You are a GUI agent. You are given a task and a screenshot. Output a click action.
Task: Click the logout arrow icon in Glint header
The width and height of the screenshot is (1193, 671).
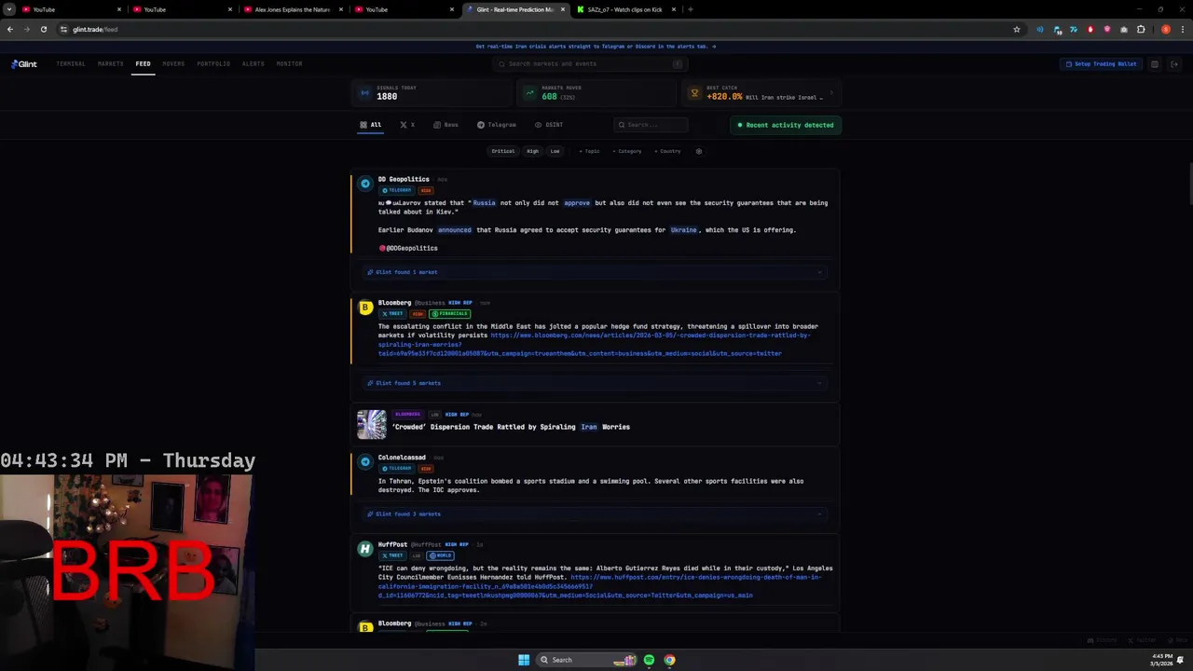(x=1174, y=64)
